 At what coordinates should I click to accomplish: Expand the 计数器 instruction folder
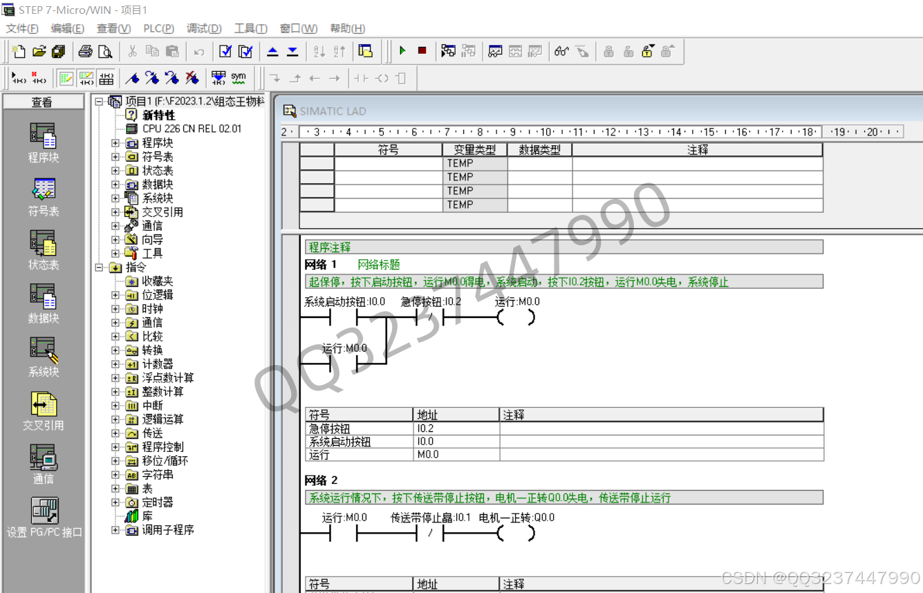click(115, 364)
